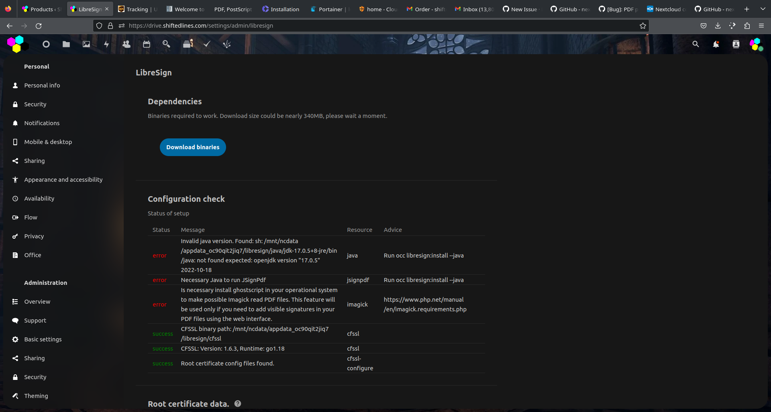Show Root certificate data help tooltip
Screen dimensions: 771x412
(x=237, y=404)
